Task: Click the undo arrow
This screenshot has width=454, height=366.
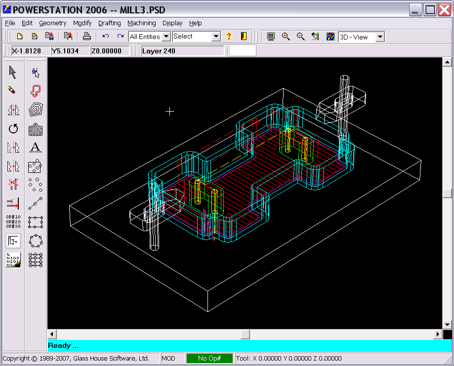Action: pos(106,36)
